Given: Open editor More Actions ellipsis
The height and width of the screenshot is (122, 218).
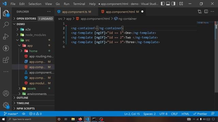Looking at the screenshot, I should pos(212,12).
